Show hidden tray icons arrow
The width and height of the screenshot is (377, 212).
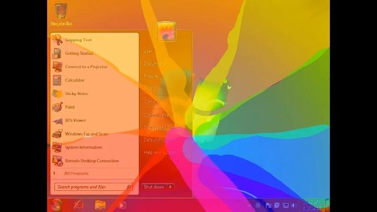[249, 206]
